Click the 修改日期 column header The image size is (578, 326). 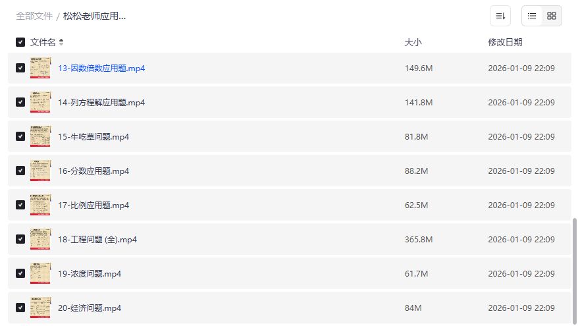[505, 42]
